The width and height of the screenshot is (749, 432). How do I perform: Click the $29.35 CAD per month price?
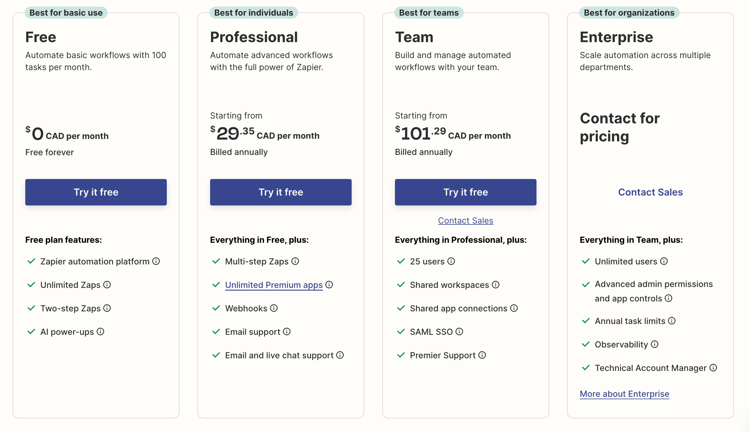pos(264,134)
